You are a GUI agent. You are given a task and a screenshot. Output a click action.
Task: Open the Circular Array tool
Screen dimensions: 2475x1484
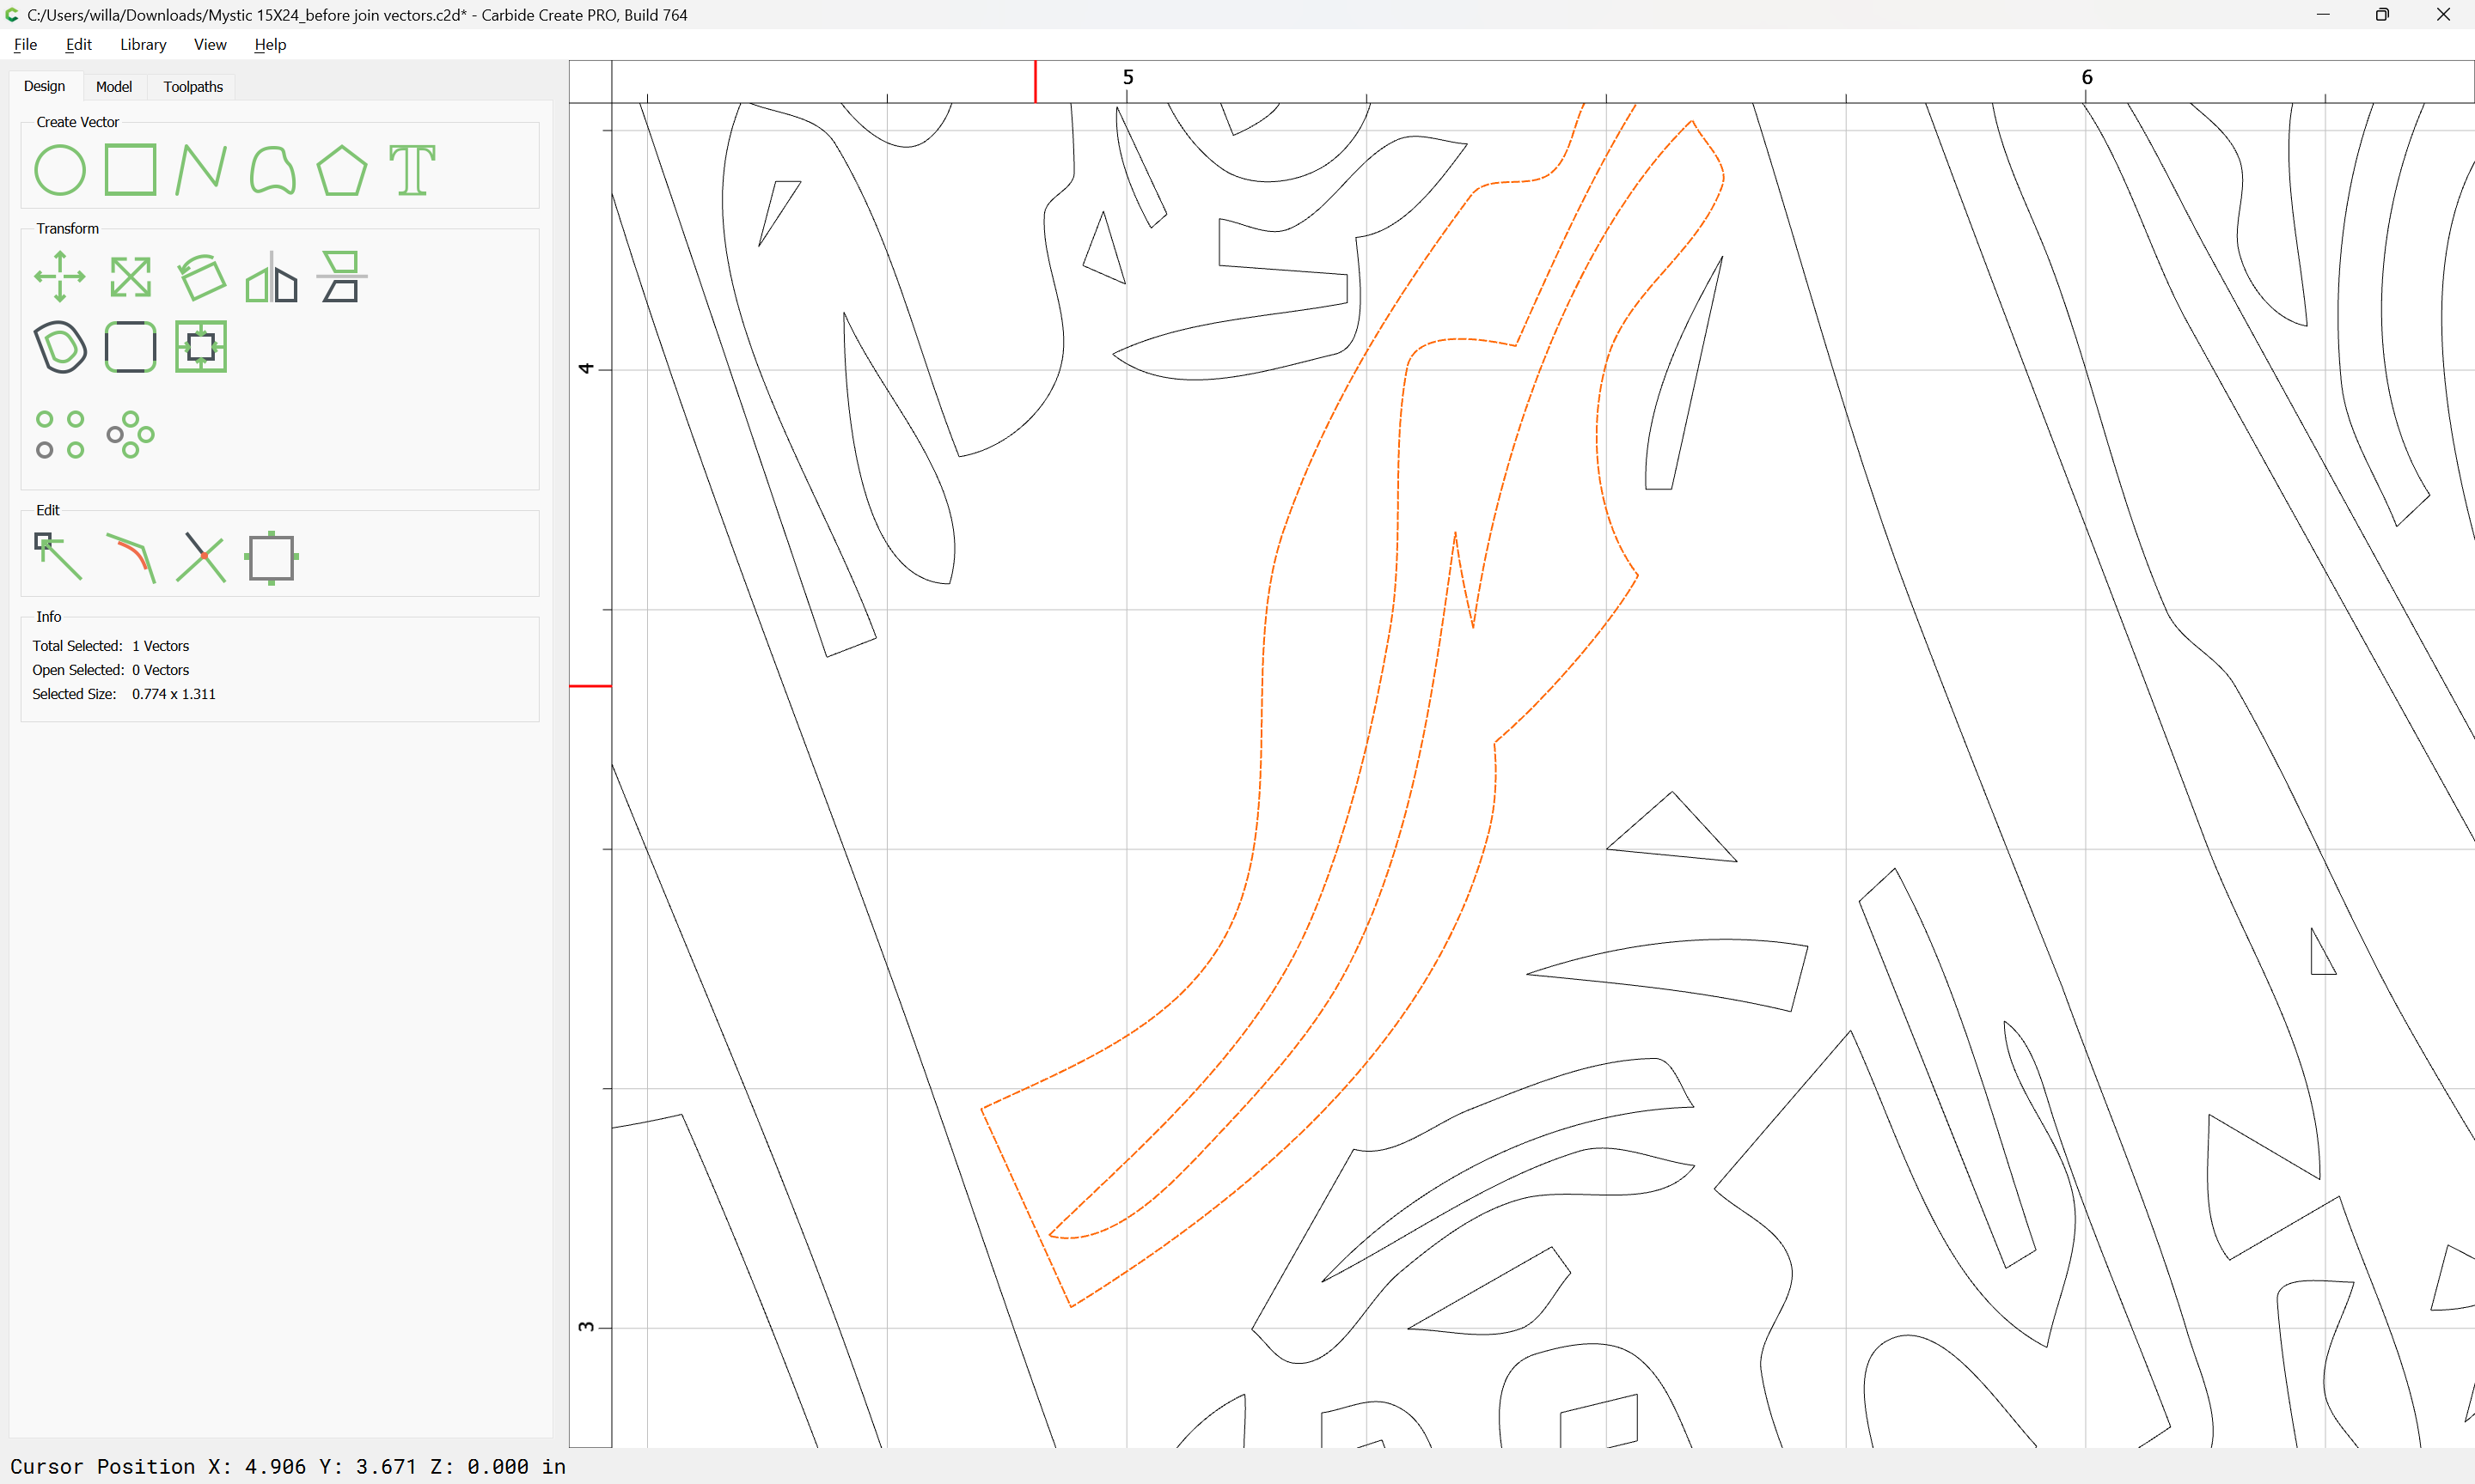pos(130,435)
